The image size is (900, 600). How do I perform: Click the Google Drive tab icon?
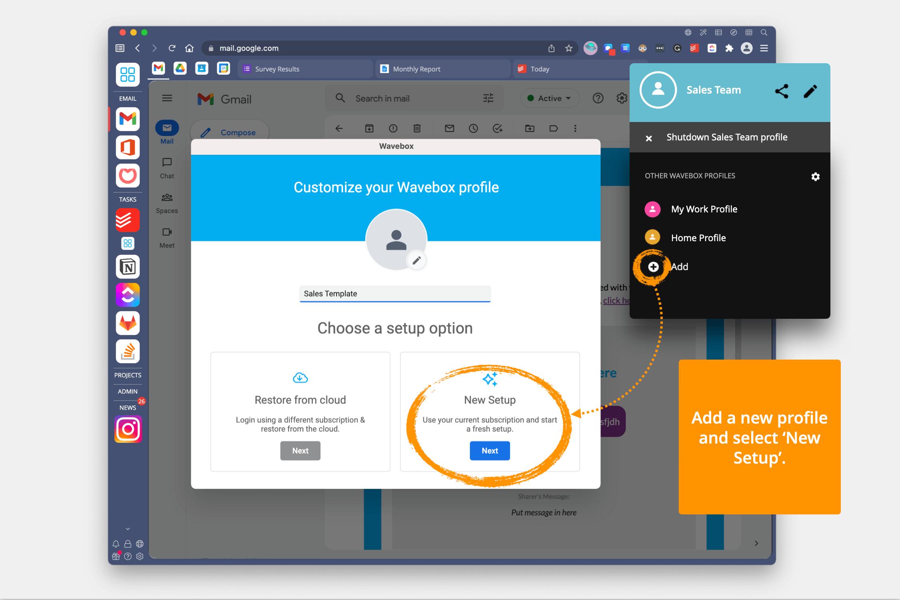(x=180, y=68)
